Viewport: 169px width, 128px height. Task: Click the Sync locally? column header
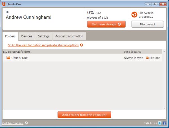(132, 52)
